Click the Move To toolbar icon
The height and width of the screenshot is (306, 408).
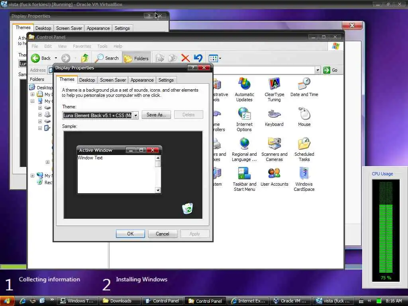[x=160, y=58]
